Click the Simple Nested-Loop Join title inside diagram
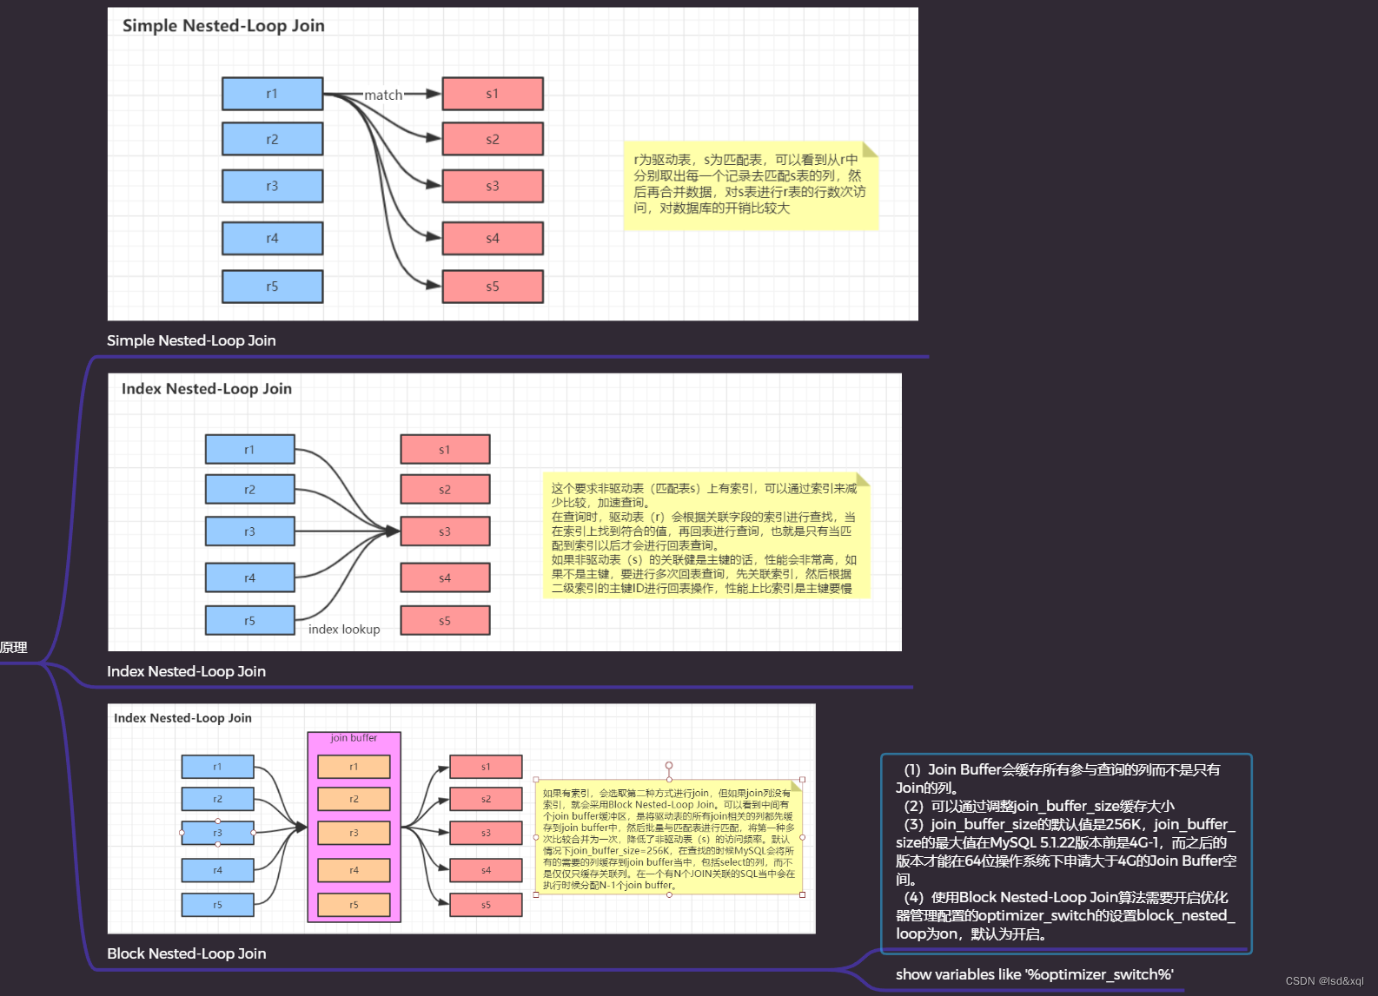1378x996 pixels. pyautogui.click(x=223, y=26)
